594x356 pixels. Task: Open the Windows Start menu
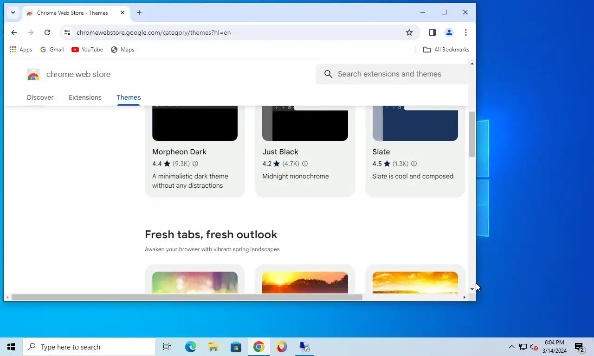(11, 347)
